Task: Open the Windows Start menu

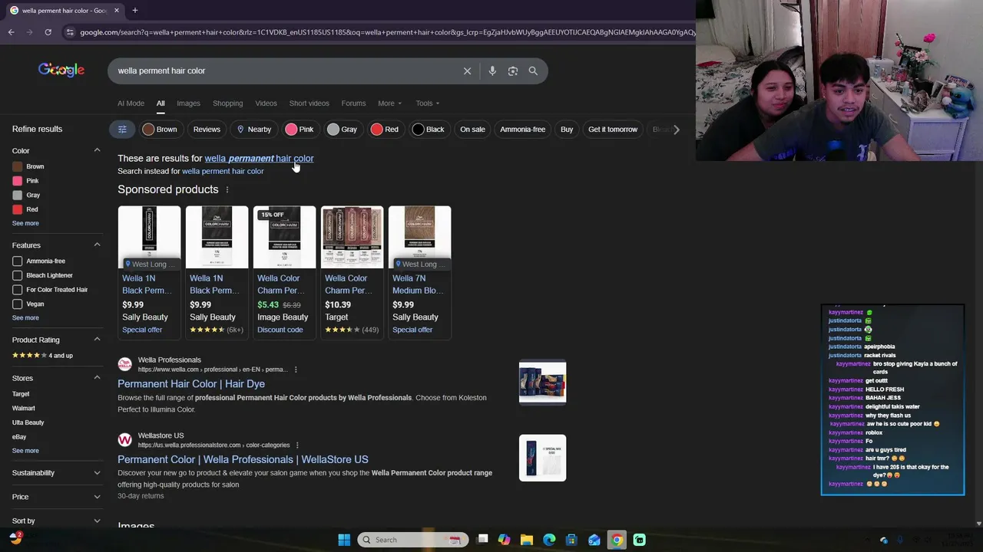Action: (x=344, y=540)
